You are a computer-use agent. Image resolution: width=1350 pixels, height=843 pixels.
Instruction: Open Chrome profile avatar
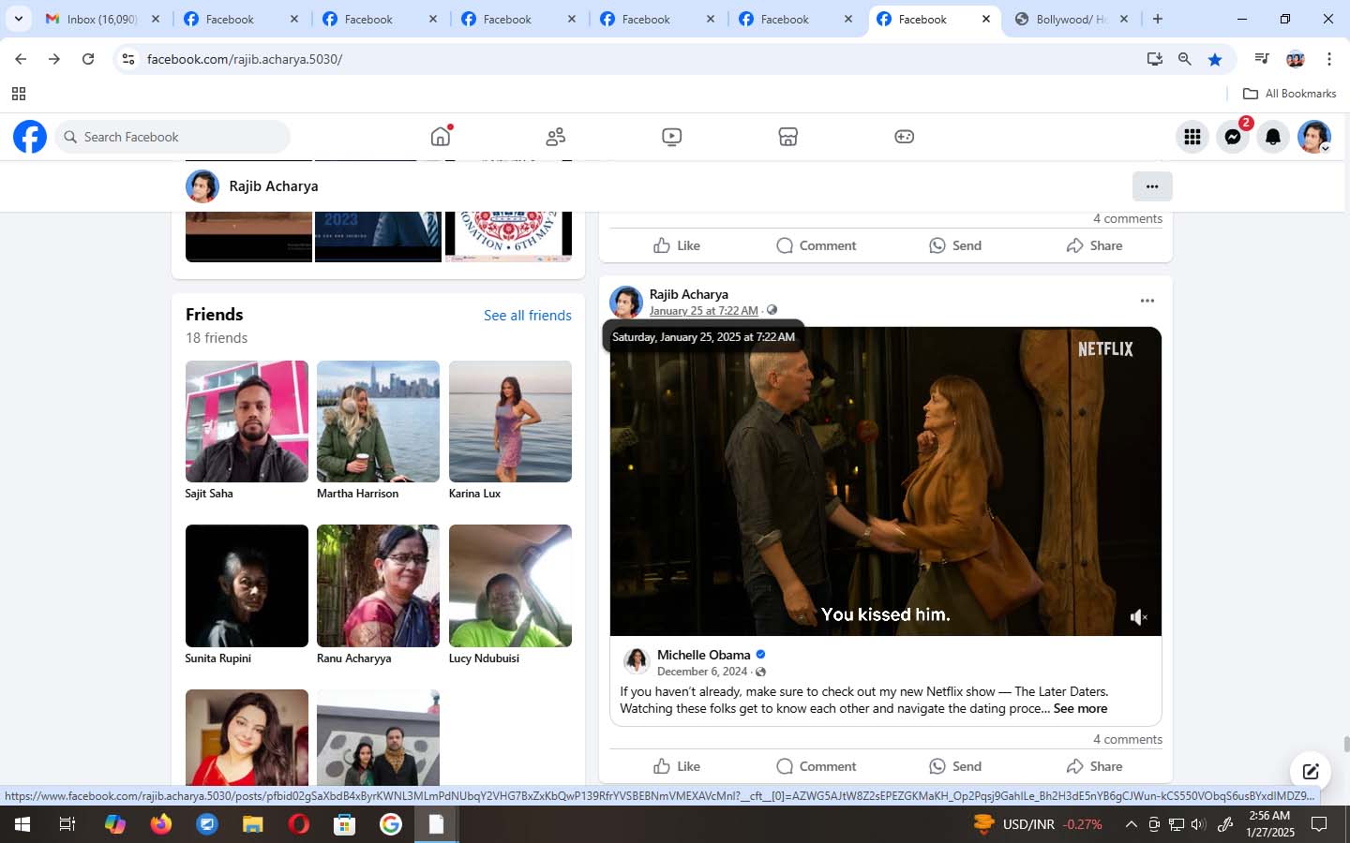click(x=1296, y=59)
